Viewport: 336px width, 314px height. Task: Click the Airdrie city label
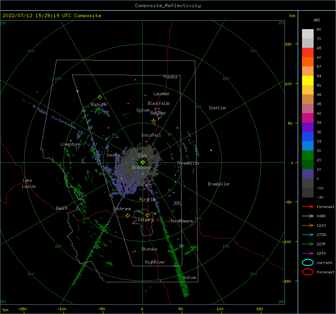[147, 199]
